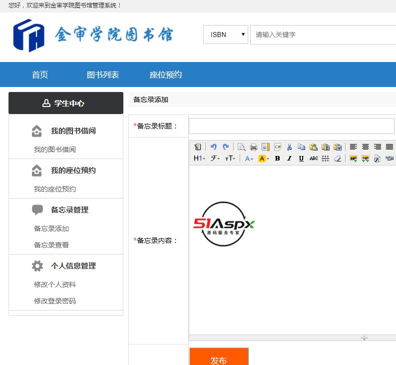Open the 修改登录密码 sidebar link

[55, 301]
